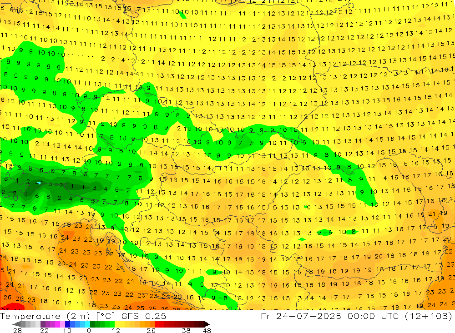Click the "-28" legend scale value
Image resolution: width=455 pixels, height=333 pixels.
[14, 331]
